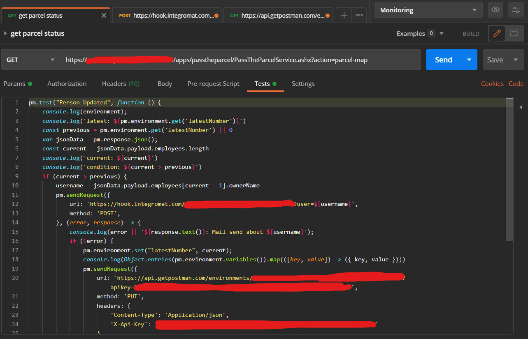
Task: Open the request Settings tab
Action: [303, 84]
